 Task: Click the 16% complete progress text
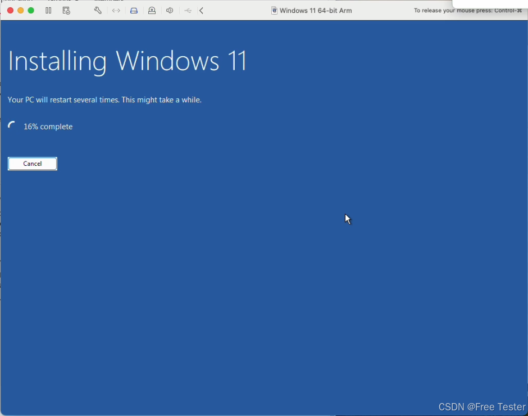[x=48, y=126]
